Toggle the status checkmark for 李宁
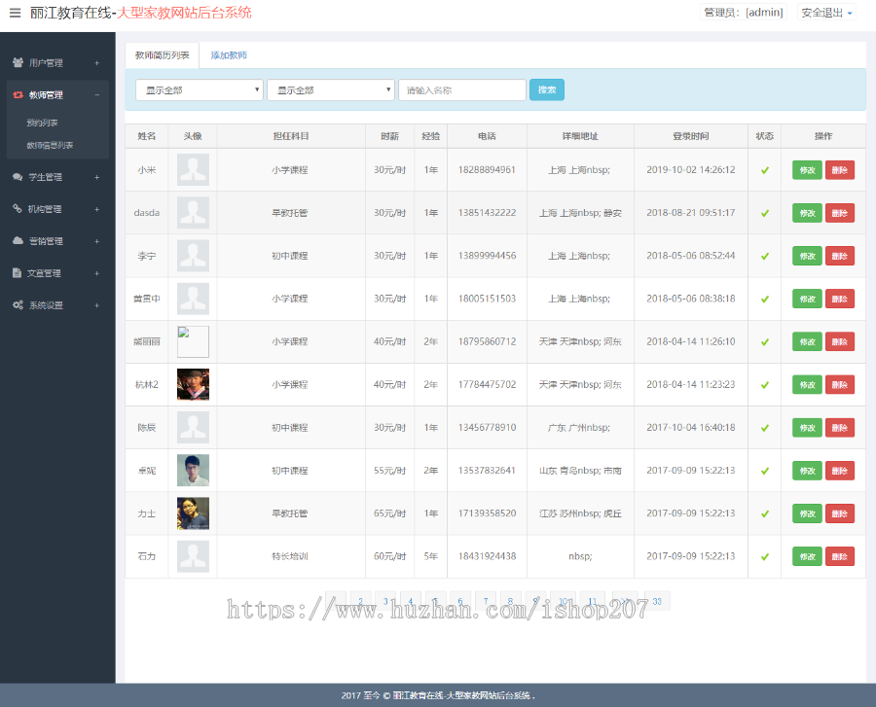The width and height of the screenshot is (876, 707). coord(764,256)
